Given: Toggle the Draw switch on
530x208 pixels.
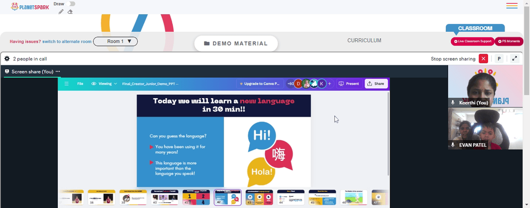Looking at the screenshot, I should pos(70,4).
